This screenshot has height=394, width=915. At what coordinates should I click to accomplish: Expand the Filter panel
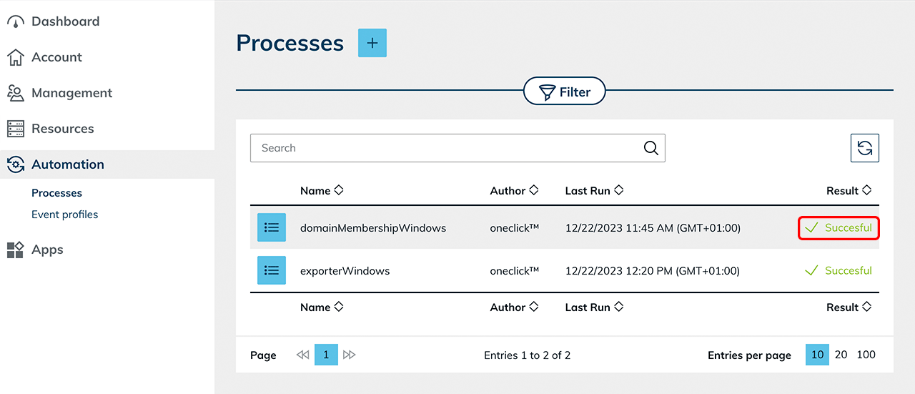[x=565, y=92]
